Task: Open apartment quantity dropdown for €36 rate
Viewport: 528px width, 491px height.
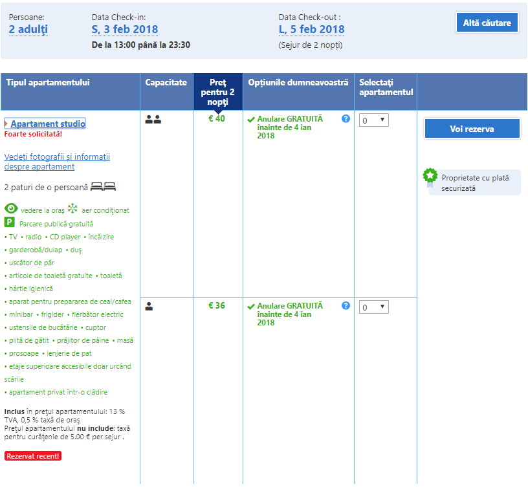Action: [373, 307]
